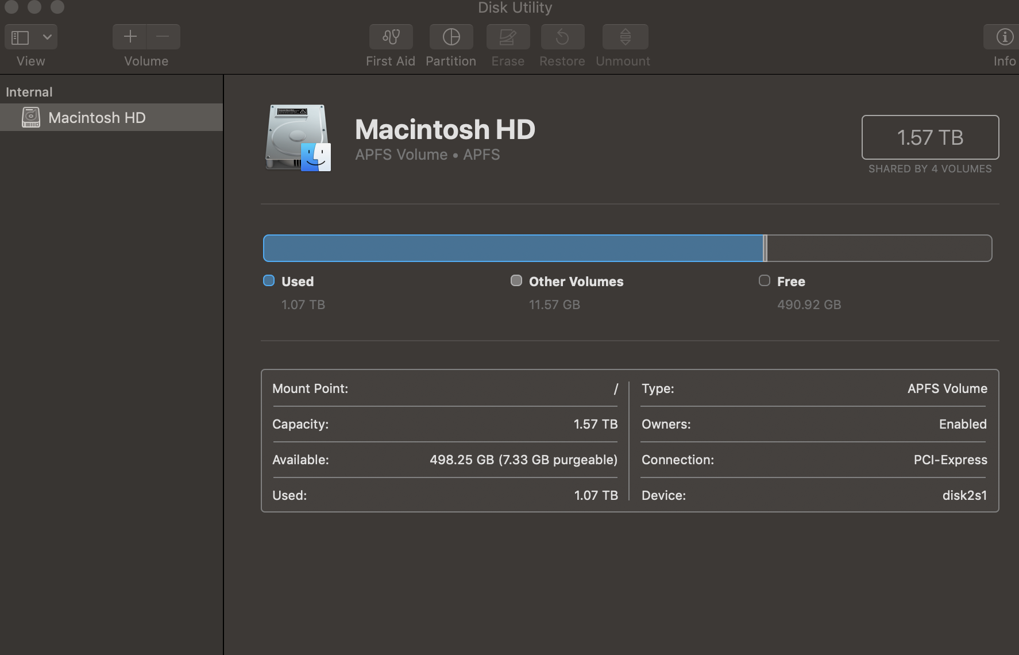The image size is (1019, 655).
Task: Click the large Macintosh HD drive image
Action: click(x=298, y=138)
